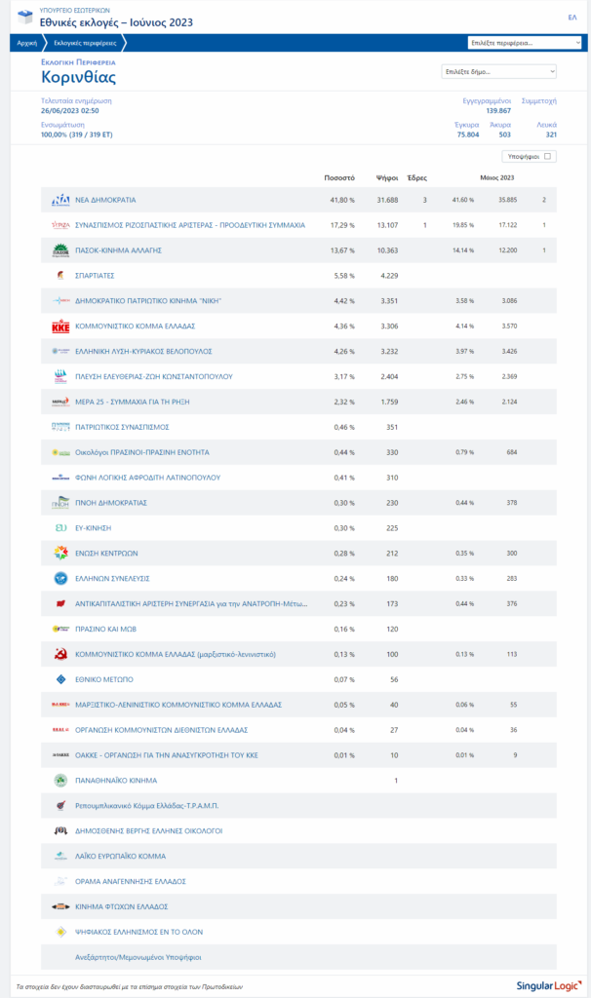Click the ΕΥ-Κίνηση party logo
This screenshot has height=998, width=591.
(60, 528)
